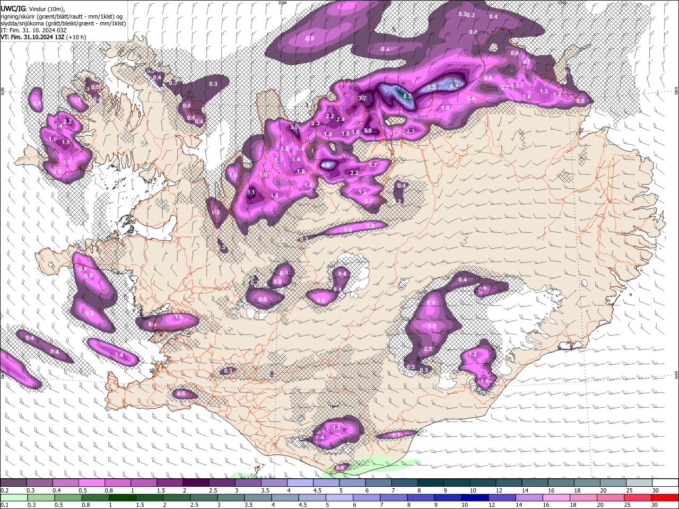Viewport: 679px width, 509px height.
Task: Click the 'VT: Fim. 31.10.2024 13Z (+10 h)' line
Action: tap(43, 37)
